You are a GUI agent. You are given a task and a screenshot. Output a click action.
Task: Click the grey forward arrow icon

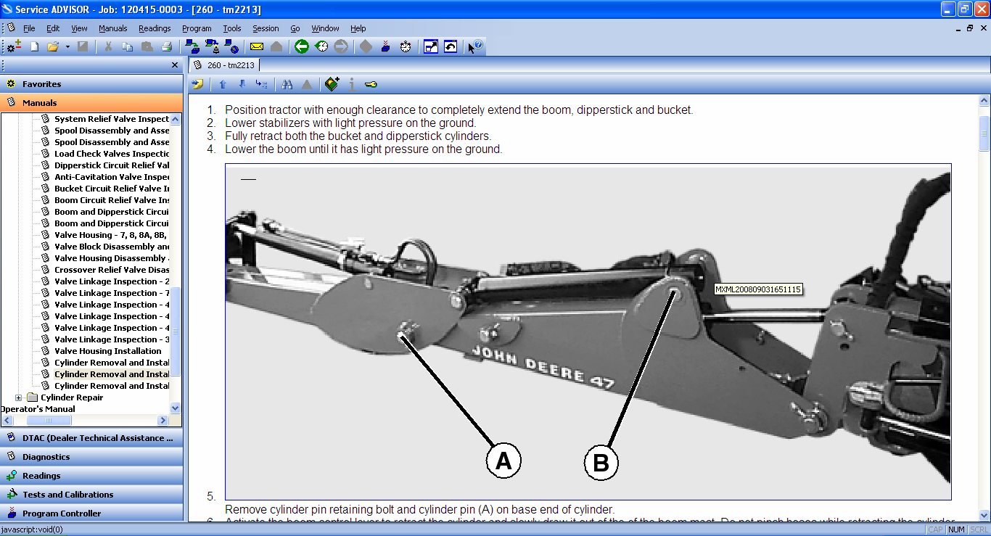coord(341,46)
